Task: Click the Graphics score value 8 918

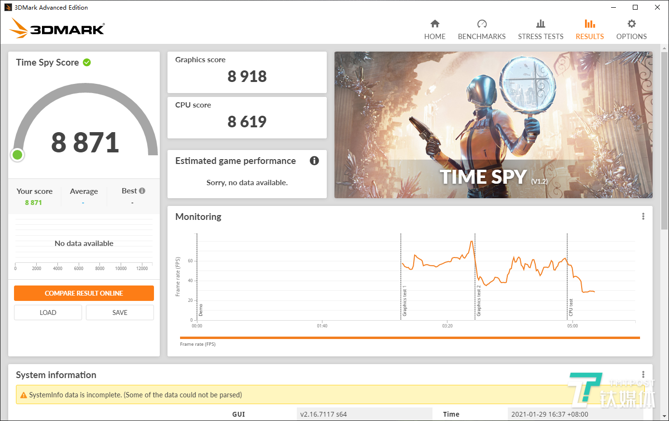Action: 247,76
